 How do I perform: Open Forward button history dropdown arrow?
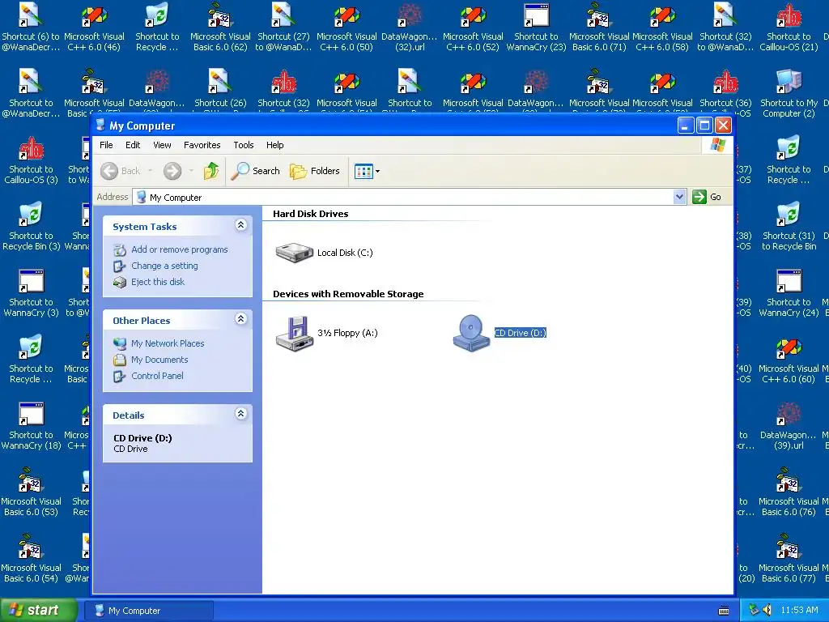coord(191,171)
